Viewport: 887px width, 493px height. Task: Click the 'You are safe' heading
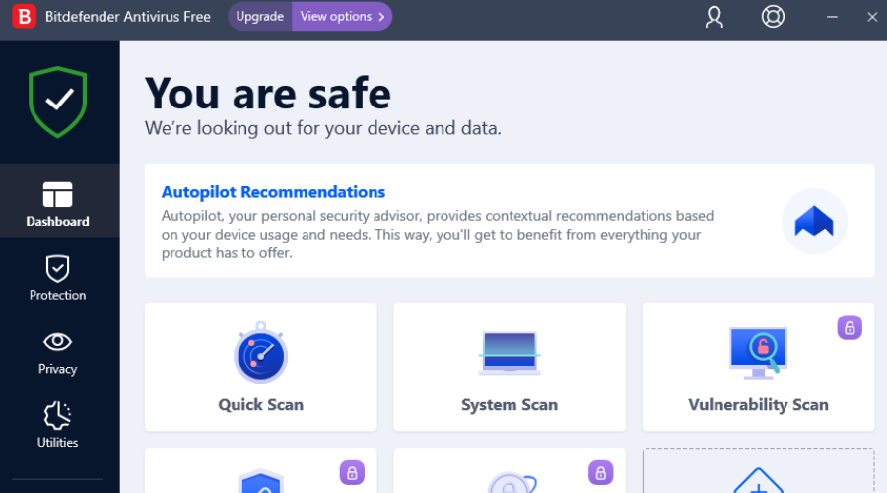tap(268, 94)
